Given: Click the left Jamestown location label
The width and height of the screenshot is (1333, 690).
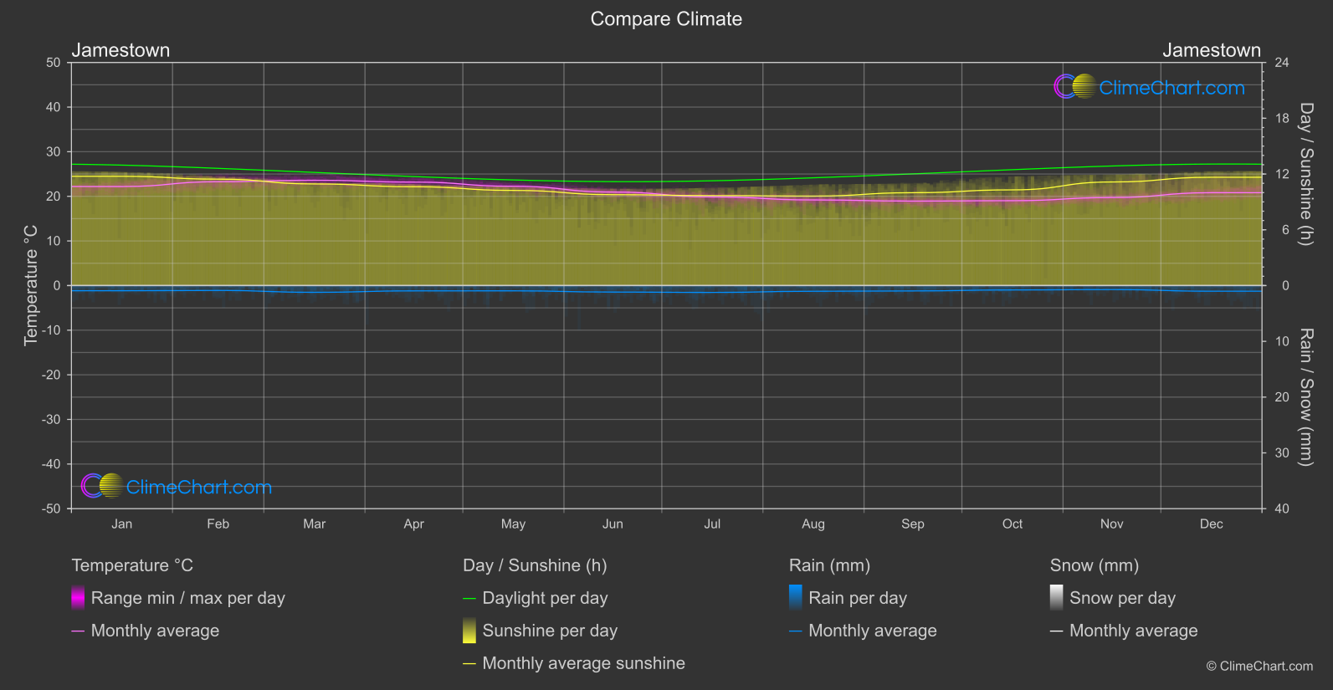Looking at the screenshot, I should tap(120, 50).
